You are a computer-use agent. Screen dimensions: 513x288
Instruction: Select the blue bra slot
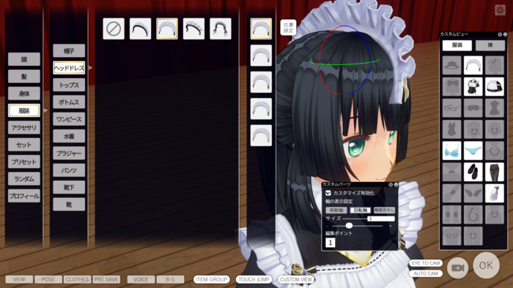(452, 151)
